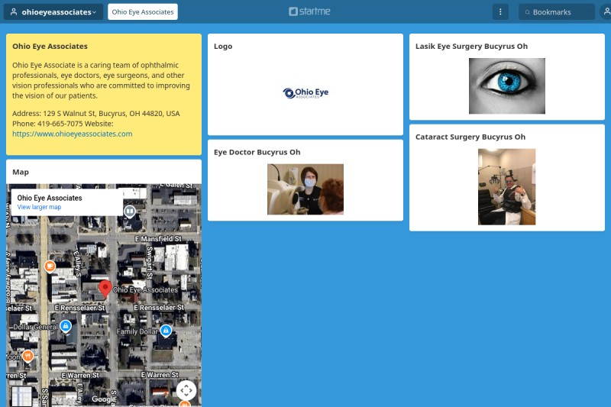Click the user icon in account dropdown
611x407 pixels.
(x=14, y=11)
